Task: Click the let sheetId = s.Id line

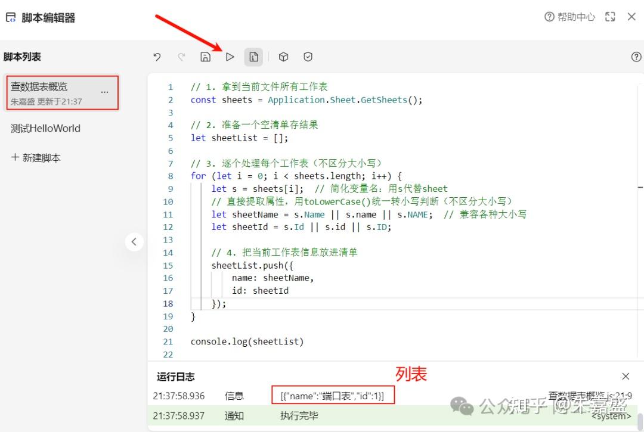Action: (x=302, y=227)
